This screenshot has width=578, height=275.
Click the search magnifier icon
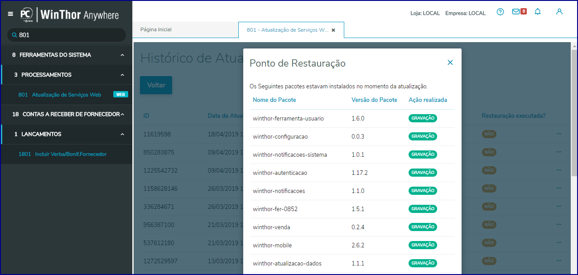point(14,35)
